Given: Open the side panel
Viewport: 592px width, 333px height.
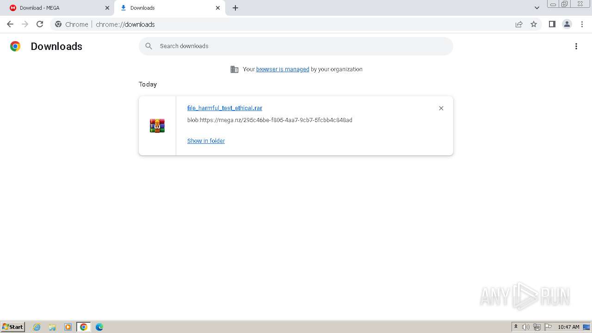Looking at the screenshot, I should [x=552, y=25].
